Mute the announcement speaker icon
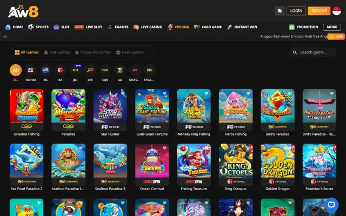Screen dimensions: 346x216 pos(5,36)
